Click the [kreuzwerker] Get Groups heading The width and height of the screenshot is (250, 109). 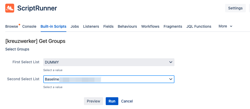[x=35, y=41]
